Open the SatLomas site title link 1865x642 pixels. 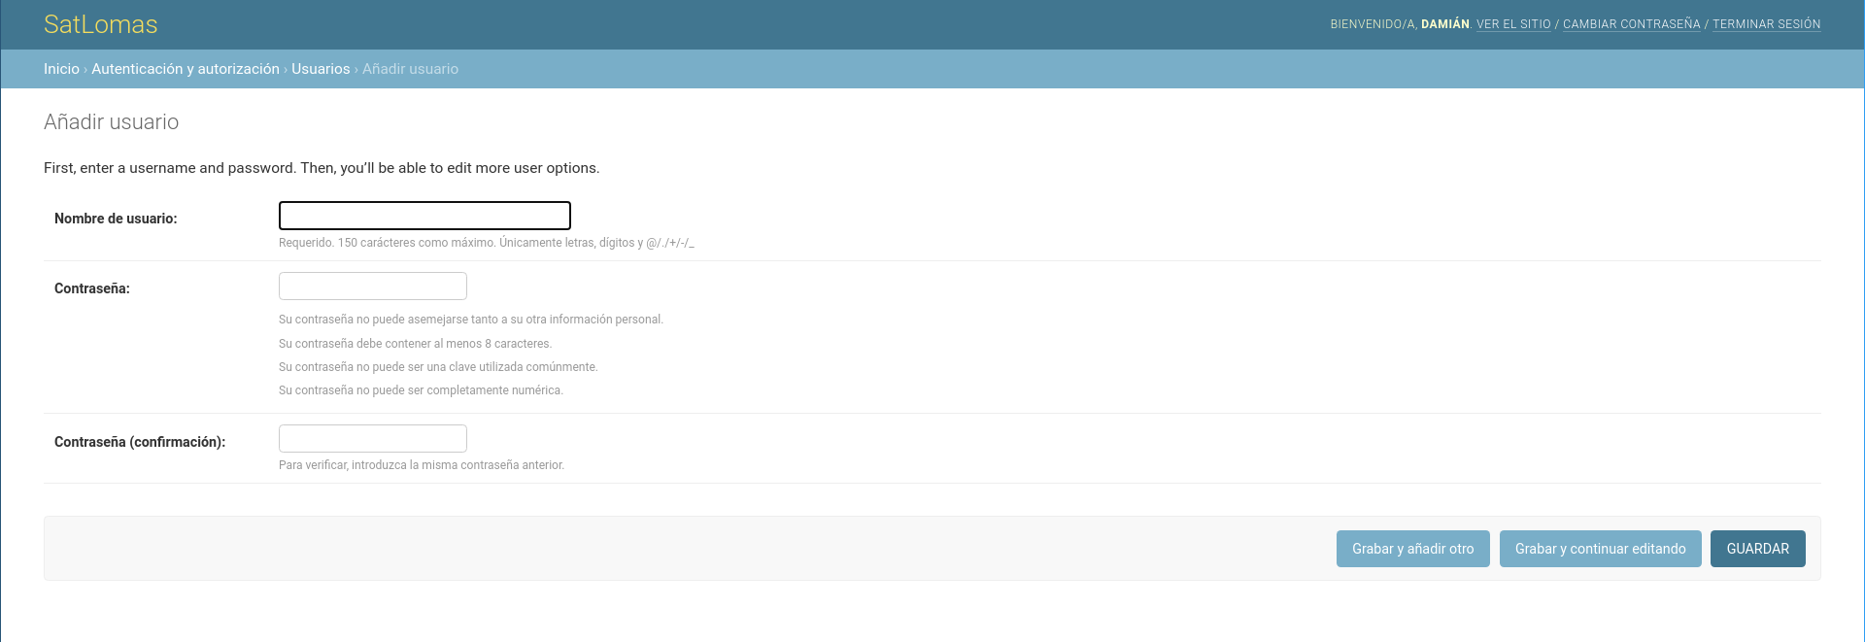tap(100, 24)
